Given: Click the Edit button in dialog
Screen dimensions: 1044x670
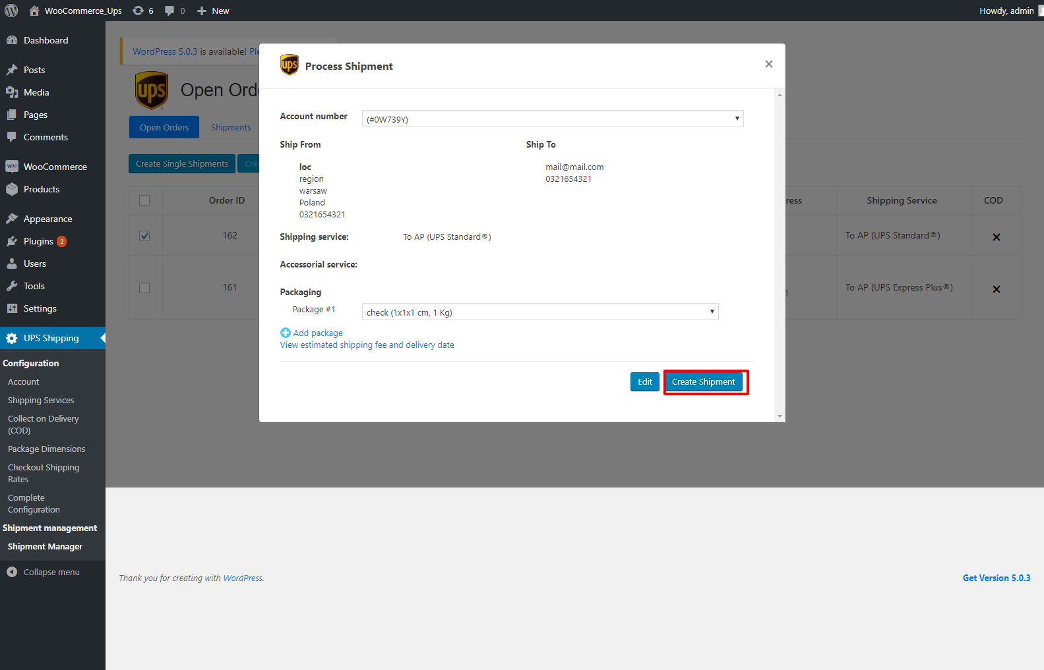Looking at the screenshot, I should [645, 381].
